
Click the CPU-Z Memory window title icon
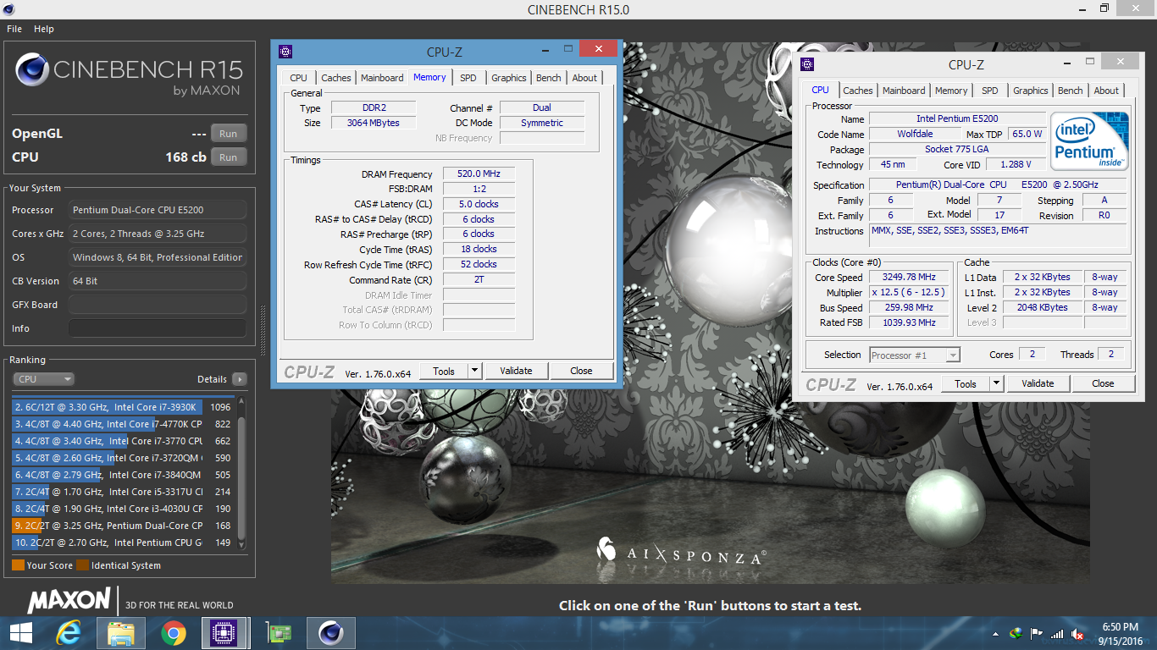click(286, 52)
